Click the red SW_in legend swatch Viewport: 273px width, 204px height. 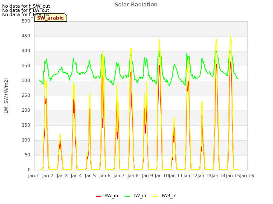[99, 196]
